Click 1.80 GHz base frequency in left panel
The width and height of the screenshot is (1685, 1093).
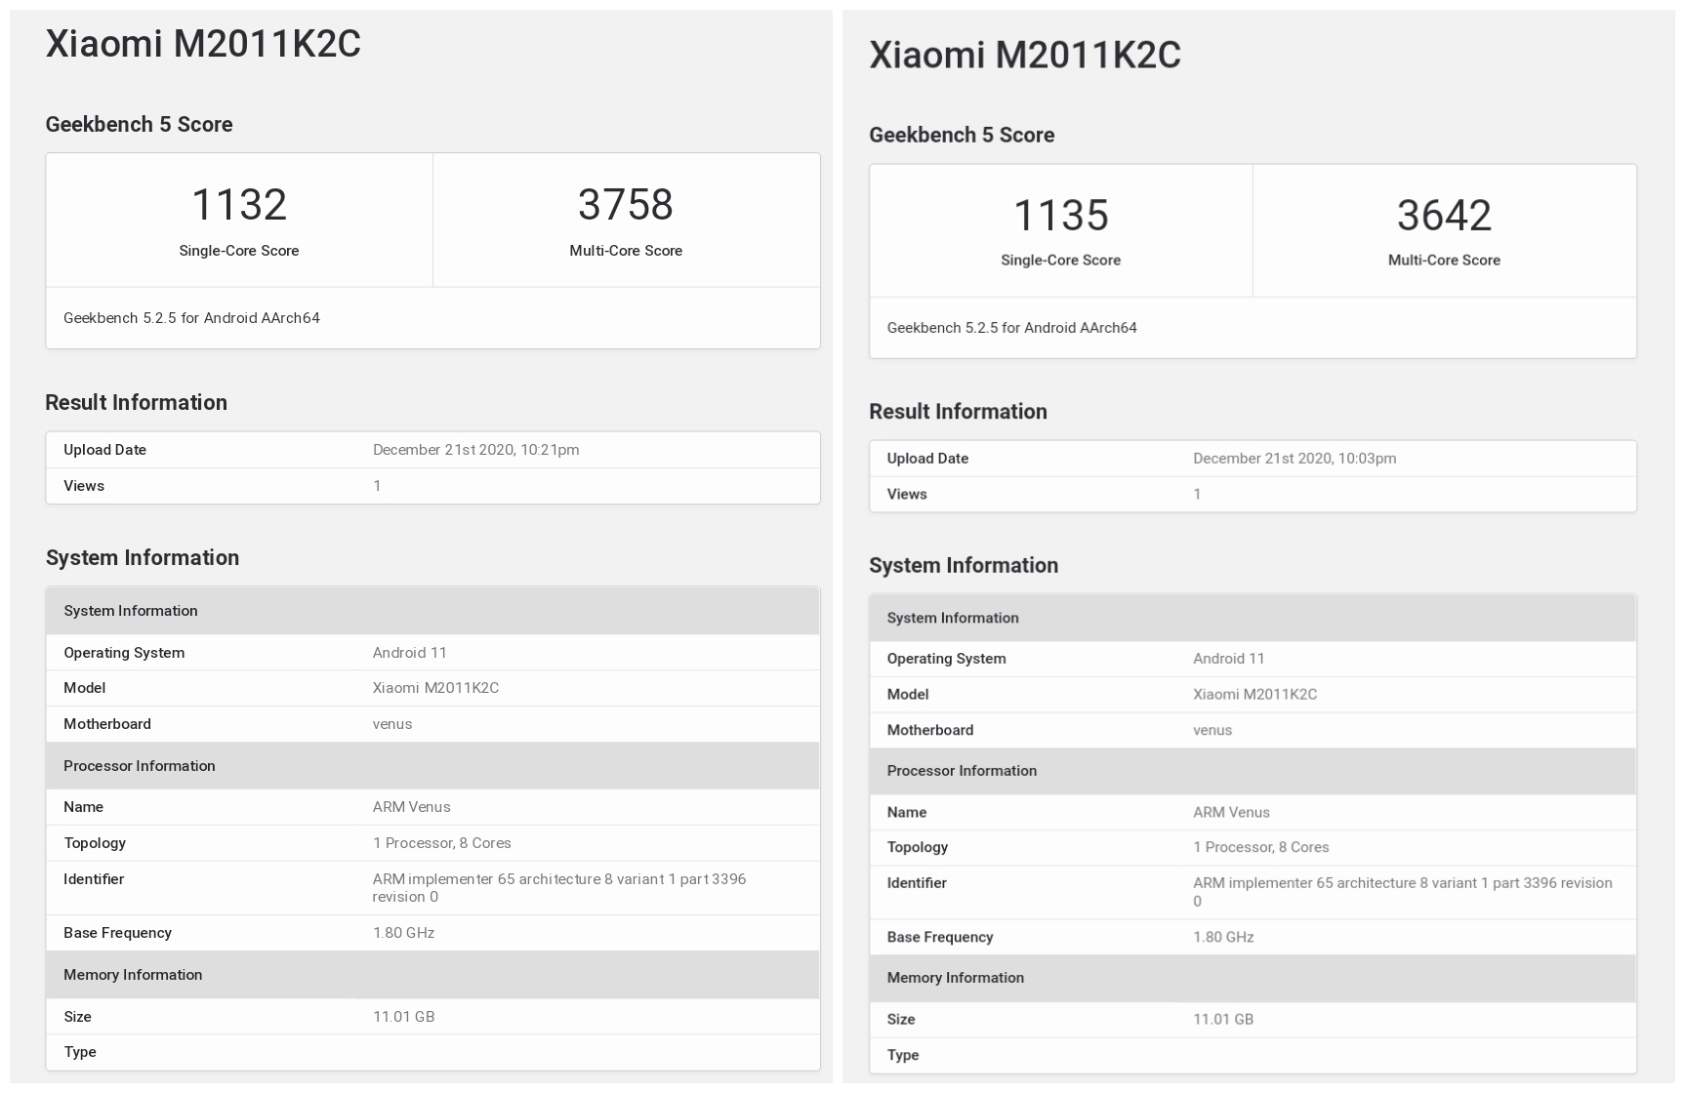(x=403, y=933)
